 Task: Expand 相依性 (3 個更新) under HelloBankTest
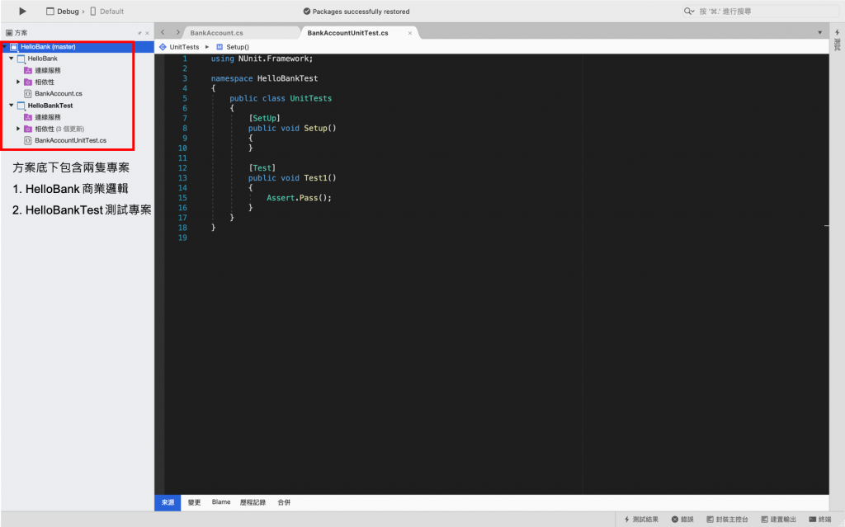18,129
